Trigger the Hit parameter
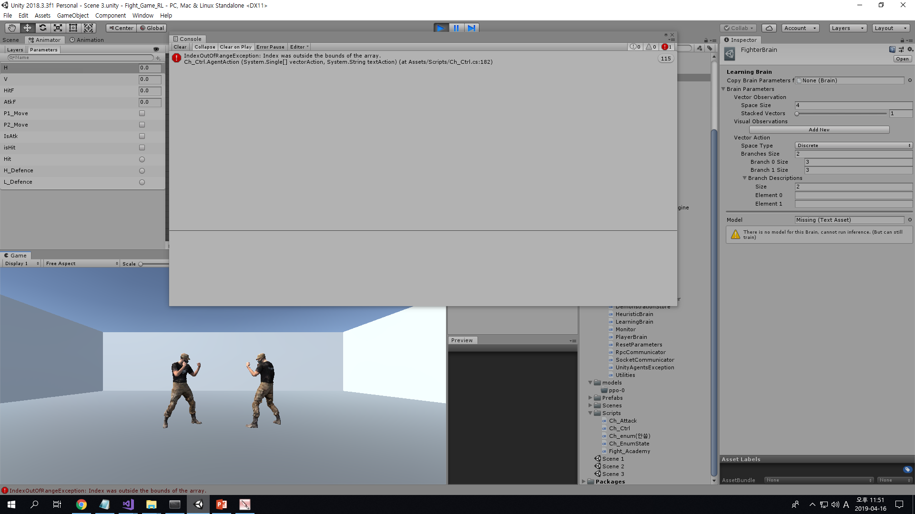This screenshot has height=514, width=915. pyautogui.click(x=142, y=159)
